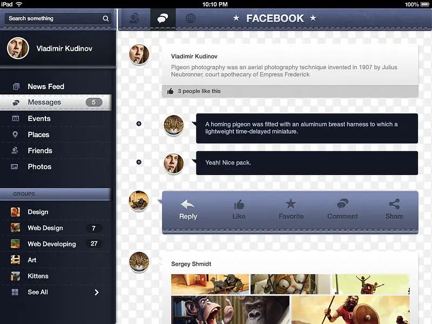Open the globe notifications tab
432x324 pixels.
pyautogui.click(x=190, y=18)
